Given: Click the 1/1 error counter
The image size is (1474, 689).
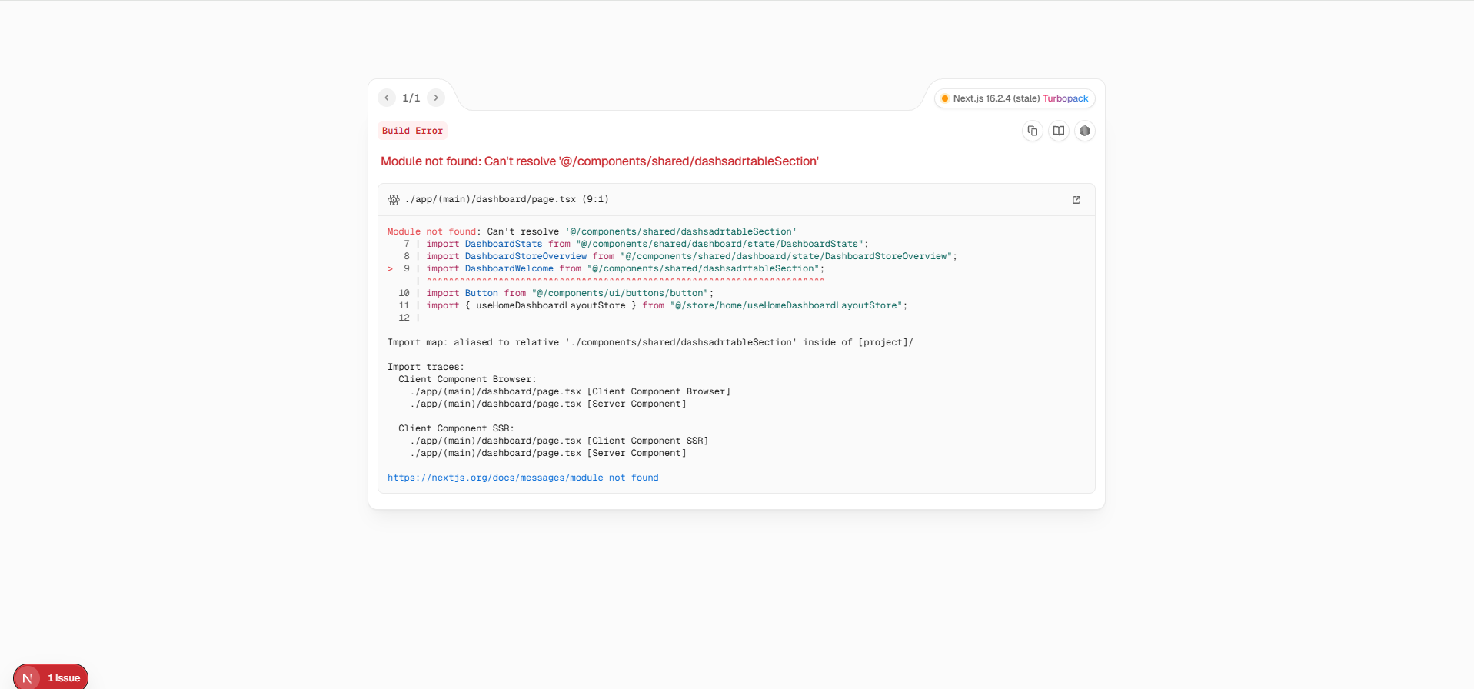Looking at the screenshot, I should point(411,98).
